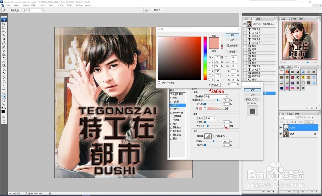
Task: Open 方法 technique dropdown
Action: pos(210,118)
